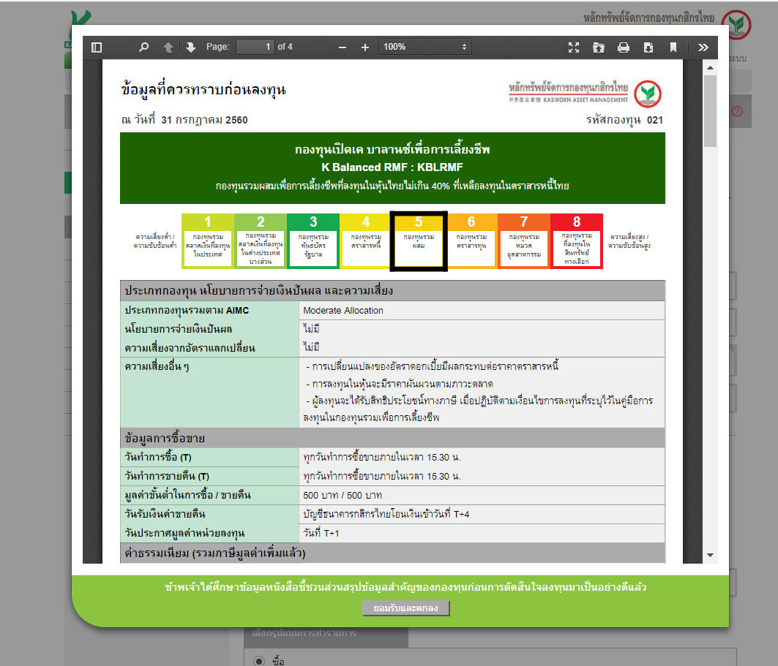Click risk level 7 box

point(524,241)
